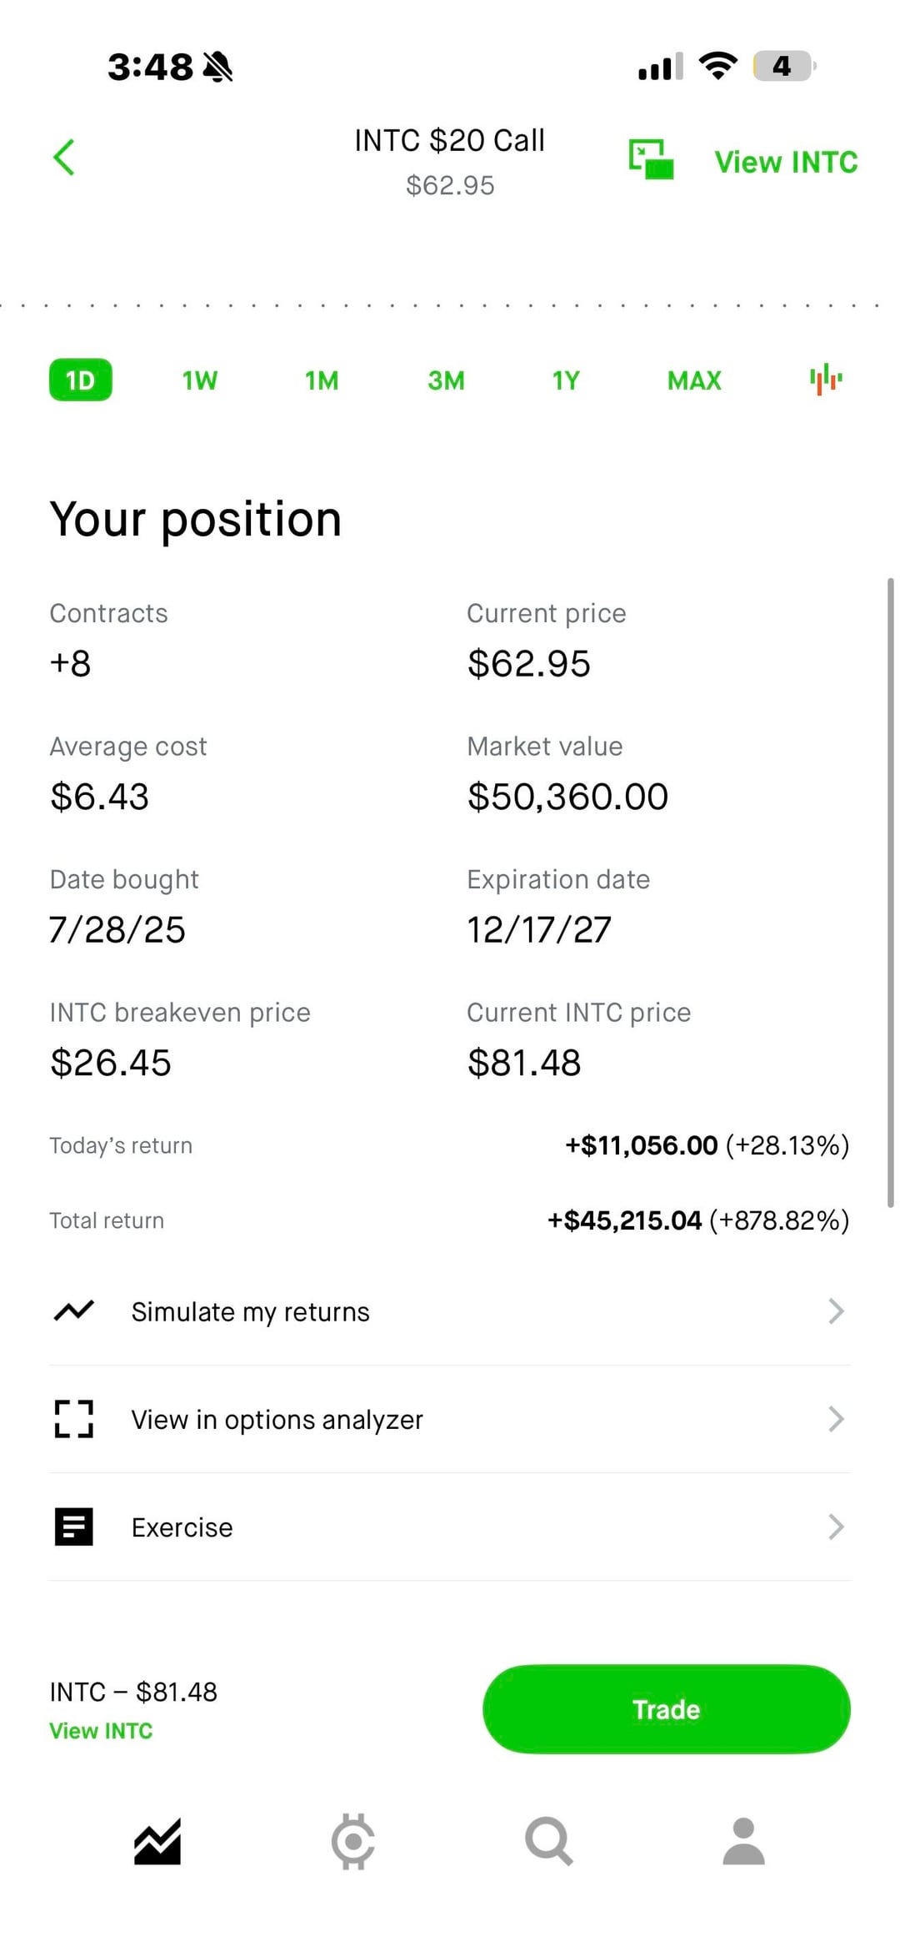The width and height of the screenshot is (900, 1957).
Task: Open candlestick chart mode icon
Action: point(826,380)
